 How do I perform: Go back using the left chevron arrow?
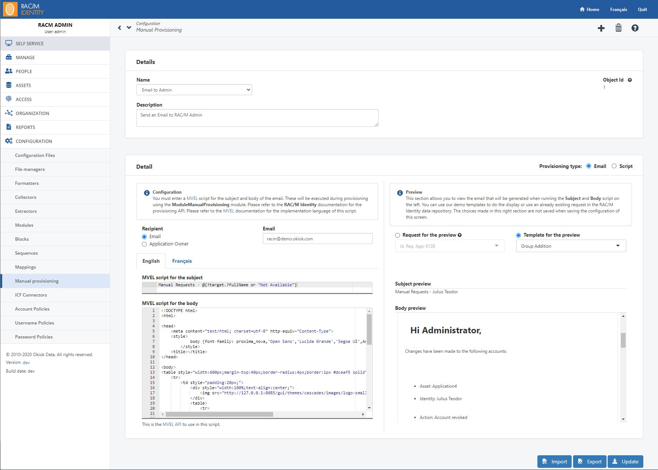click(119, 28)
